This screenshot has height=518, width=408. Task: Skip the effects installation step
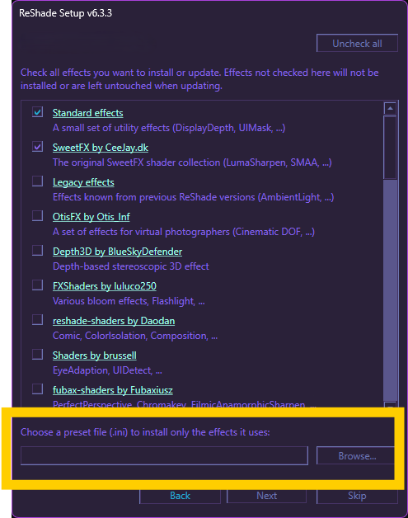point(357,496)
